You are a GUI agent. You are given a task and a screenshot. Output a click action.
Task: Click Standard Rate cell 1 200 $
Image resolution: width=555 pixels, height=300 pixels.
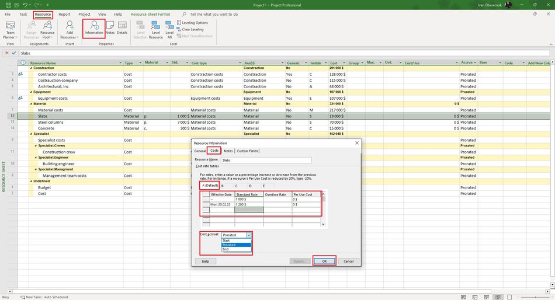point(249,204)
